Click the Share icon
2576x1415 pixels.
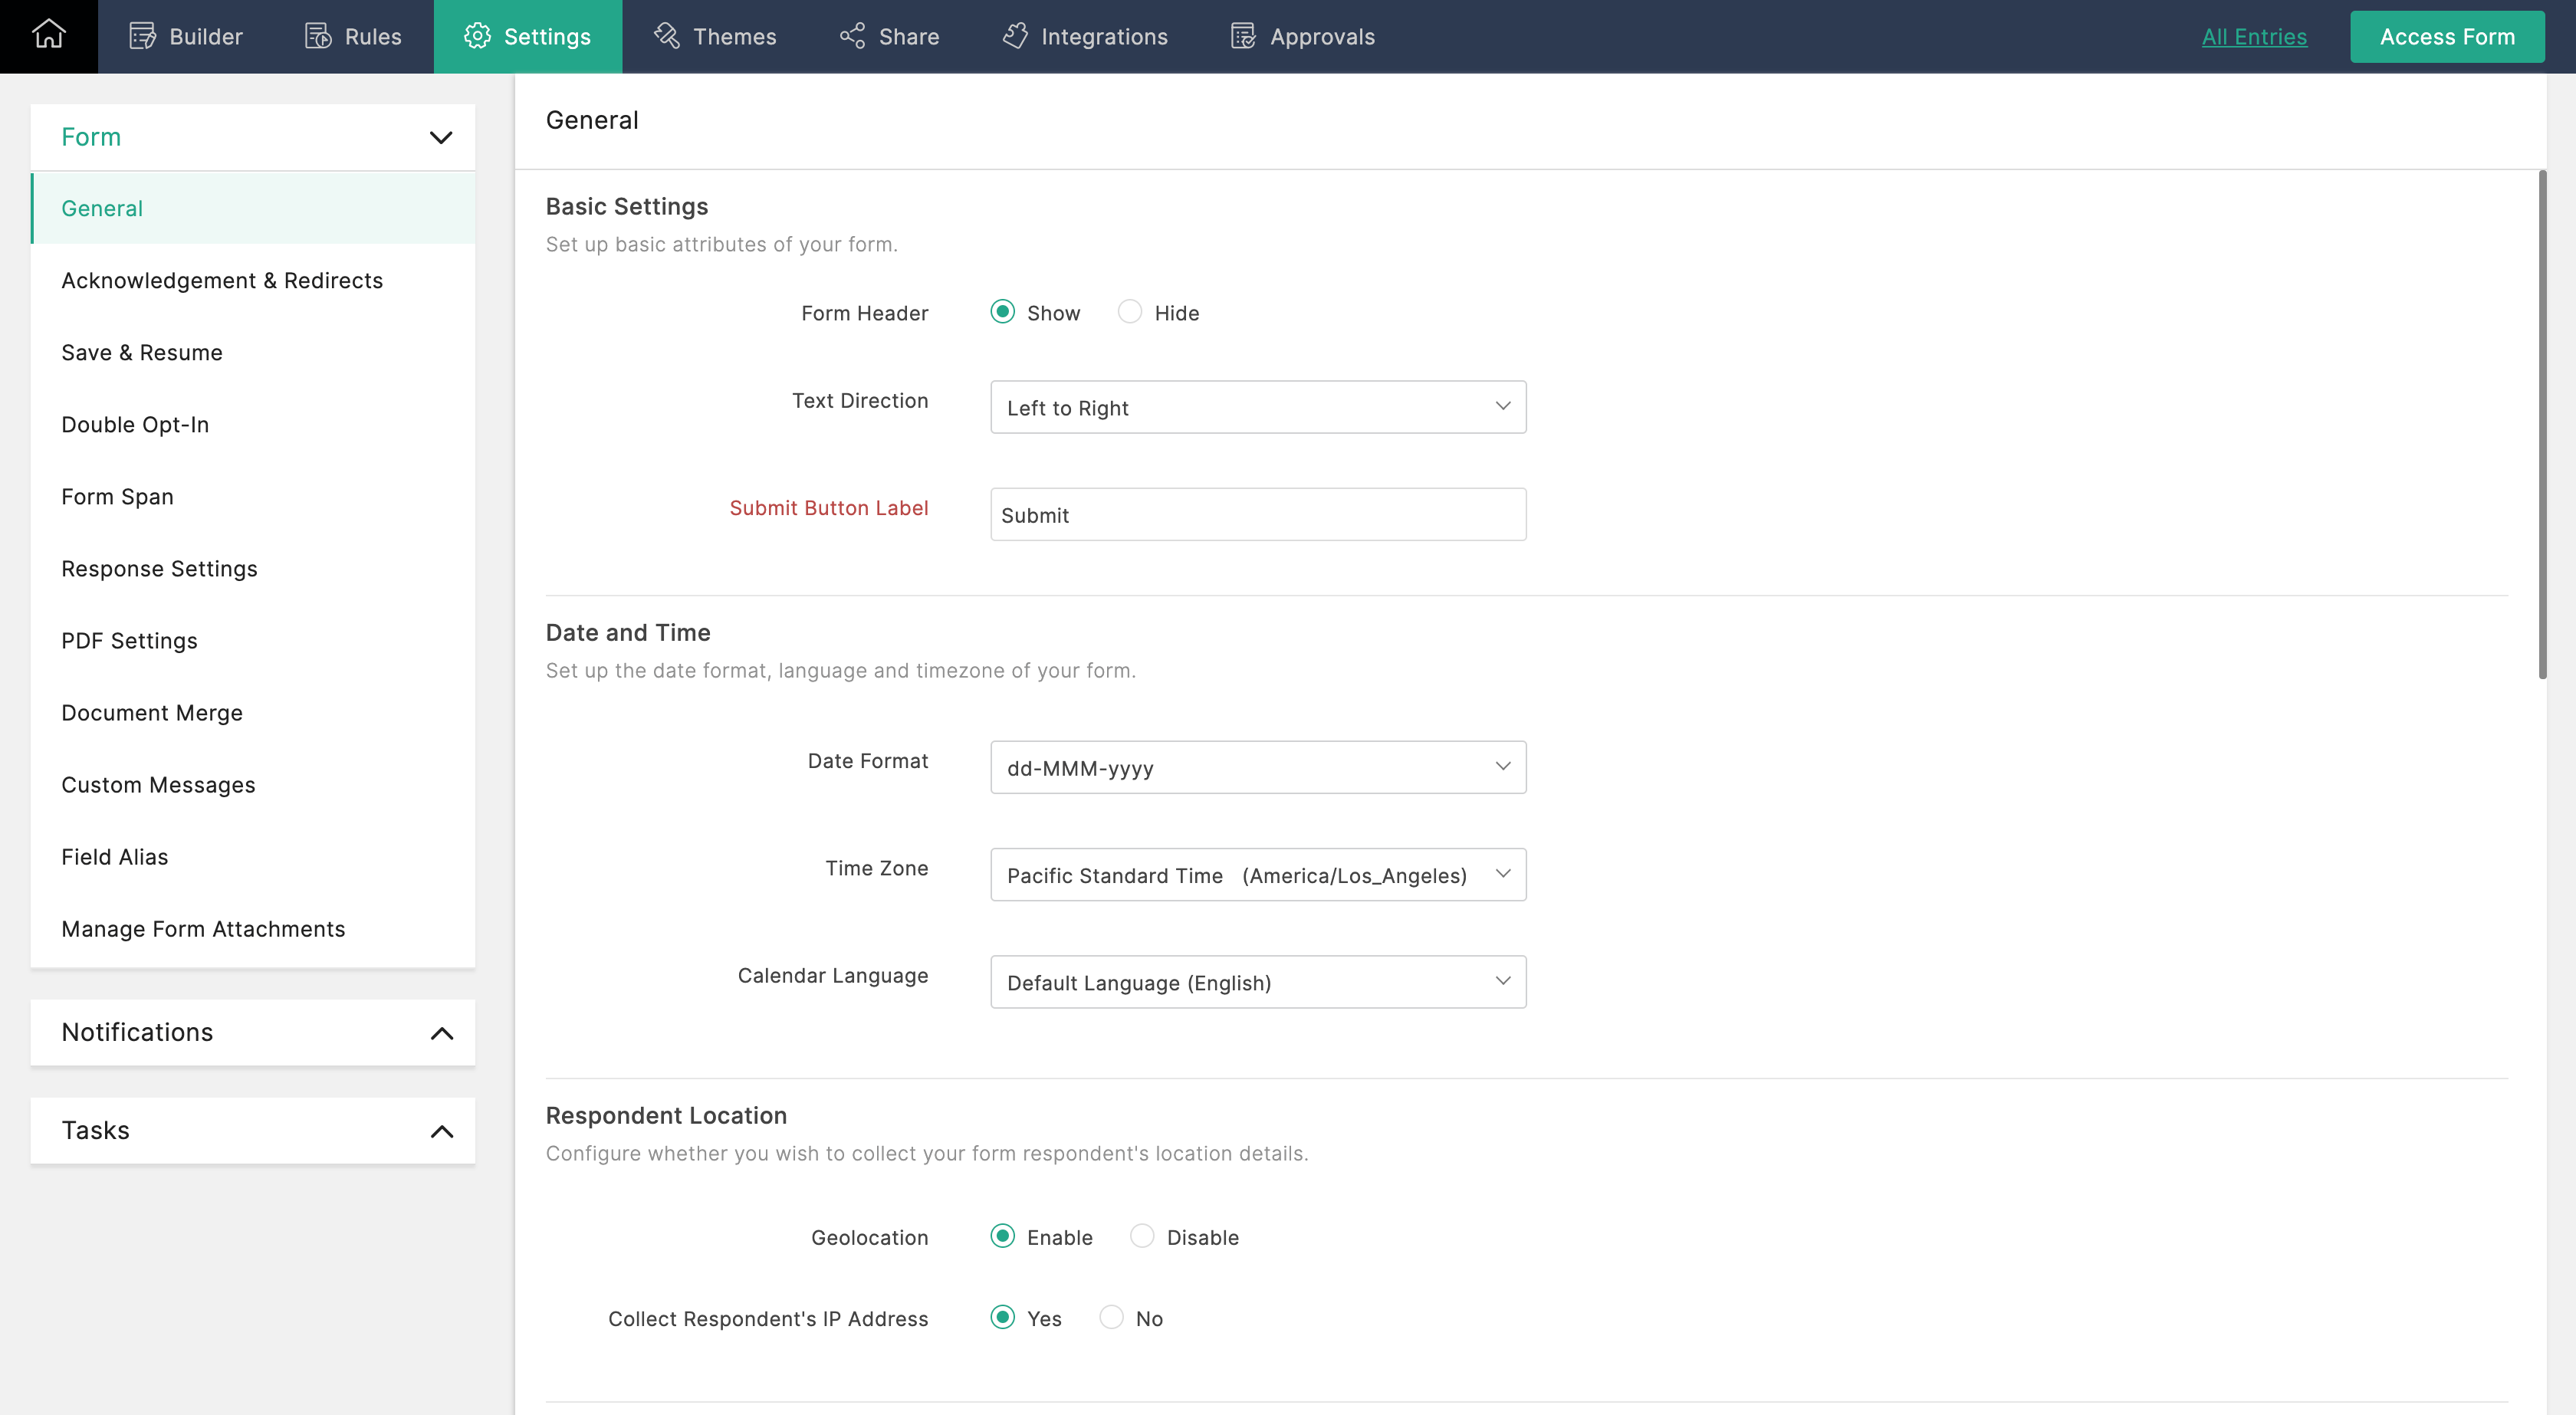point(852,36)
